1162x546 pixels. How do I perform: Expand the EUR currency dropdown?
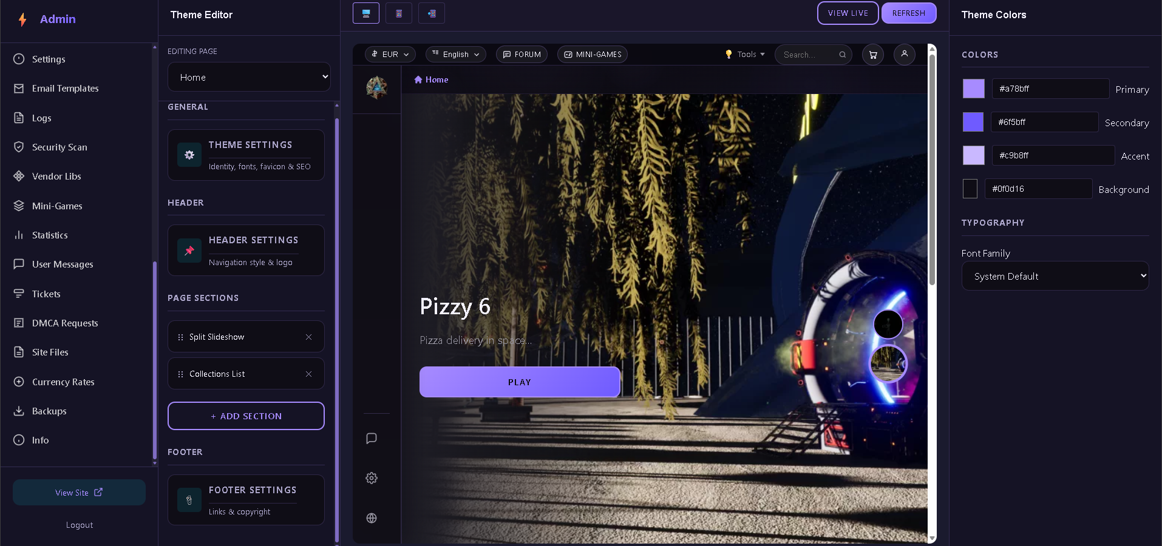pyautogui.click(x=390, y=54)
